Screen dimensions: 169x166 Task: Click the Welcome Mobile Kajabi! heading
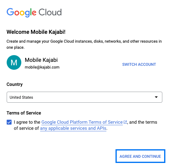pos(36,32)
